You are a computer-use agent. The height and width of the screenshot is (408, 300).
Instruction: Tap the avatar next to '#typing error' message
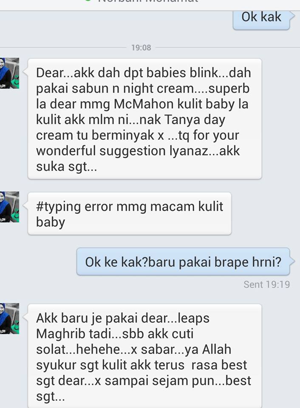9,207
